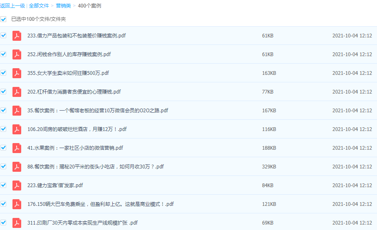The image size is (377, 230).
Task: Click PDF icon for file 252.闲钱合作
Action: pos(17,54)
